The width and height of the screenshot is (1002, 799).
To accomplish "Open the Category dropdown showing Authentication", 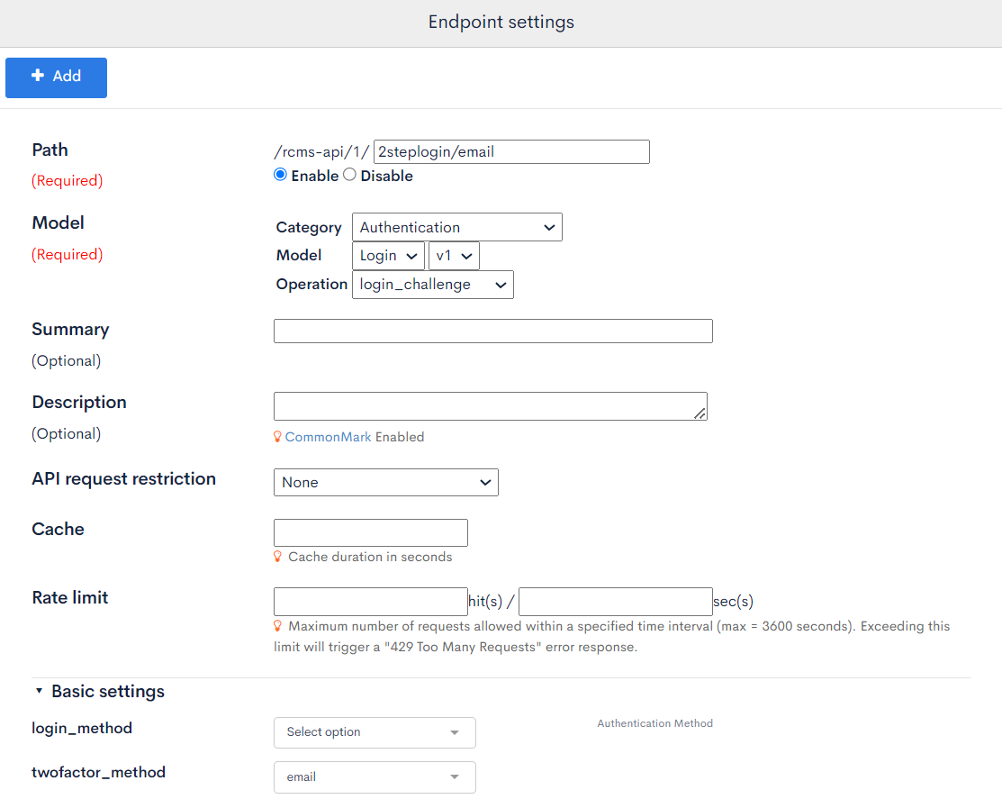I will click(456, 227).
